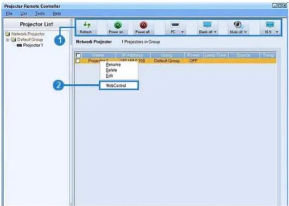The image size is (289, 206).
Task: Sort by the Source column header
Action: [243, 55]
